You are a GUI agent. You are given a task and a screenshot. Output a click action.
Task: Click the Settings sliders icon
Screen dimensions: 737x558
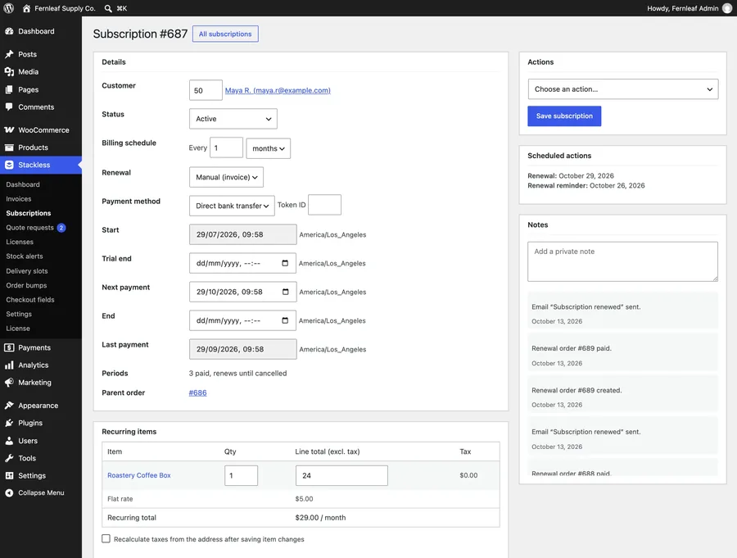[x=9, y=476]
